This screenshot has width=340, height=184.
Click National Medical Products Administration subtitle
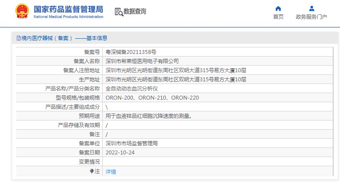(68, 17)
